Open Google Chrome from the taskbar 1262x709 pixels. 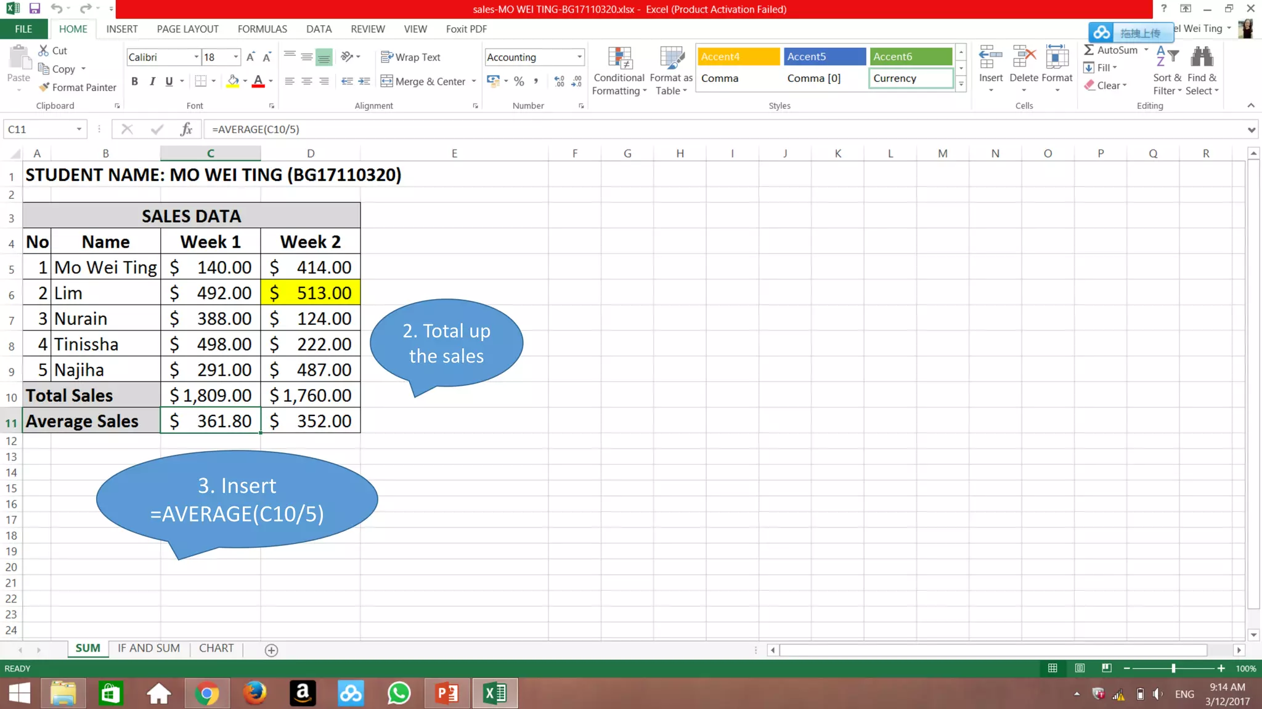(207, 694)
